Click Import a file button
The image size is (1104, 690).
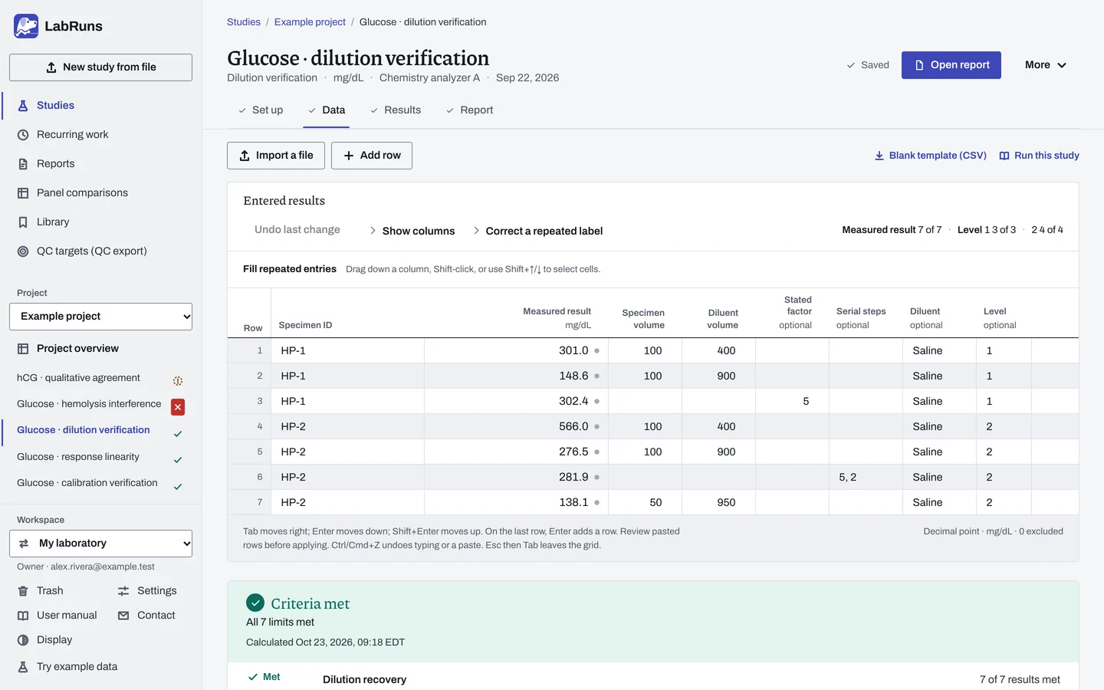(x=276, y=156)
